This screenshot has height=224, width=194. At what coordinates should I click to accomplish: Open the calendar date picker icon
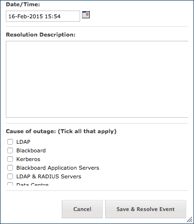[x=86, y=14]
